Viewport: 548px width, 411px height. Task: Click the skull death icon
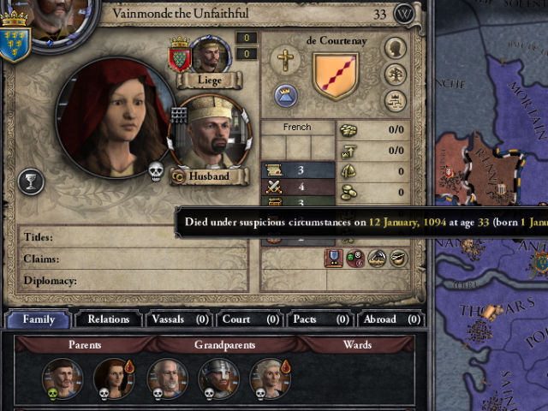[x=156, y=171]
